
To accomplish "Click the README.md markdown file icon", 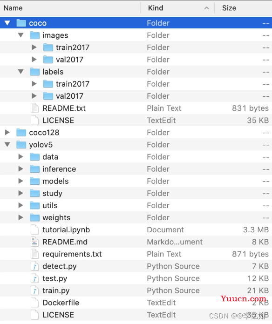I will click(34, 242).
